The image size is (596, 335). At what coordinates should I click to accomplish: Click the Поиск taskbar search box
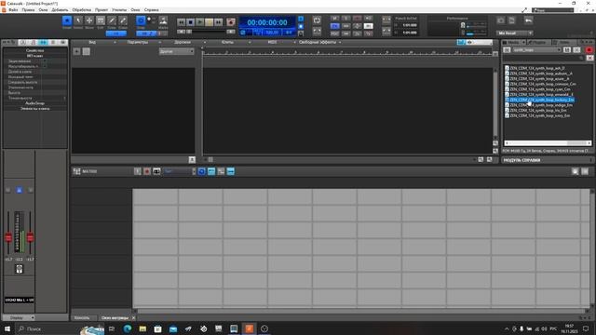(47, 328)
